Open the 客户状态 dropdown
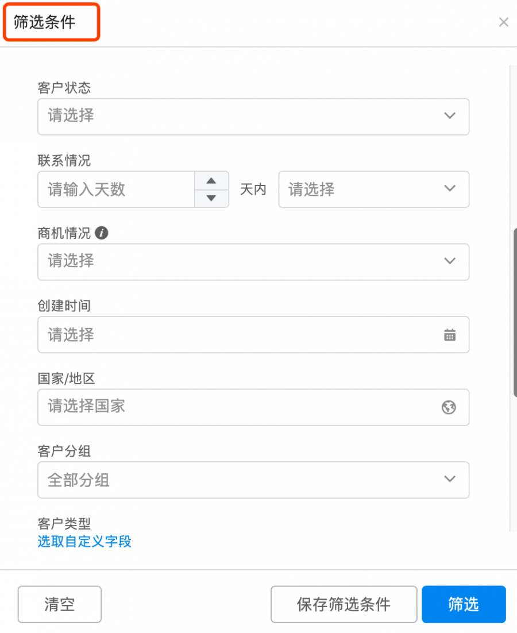Viewport: 517px width, 633px height. pyautogui.click(x=253, y=117)
